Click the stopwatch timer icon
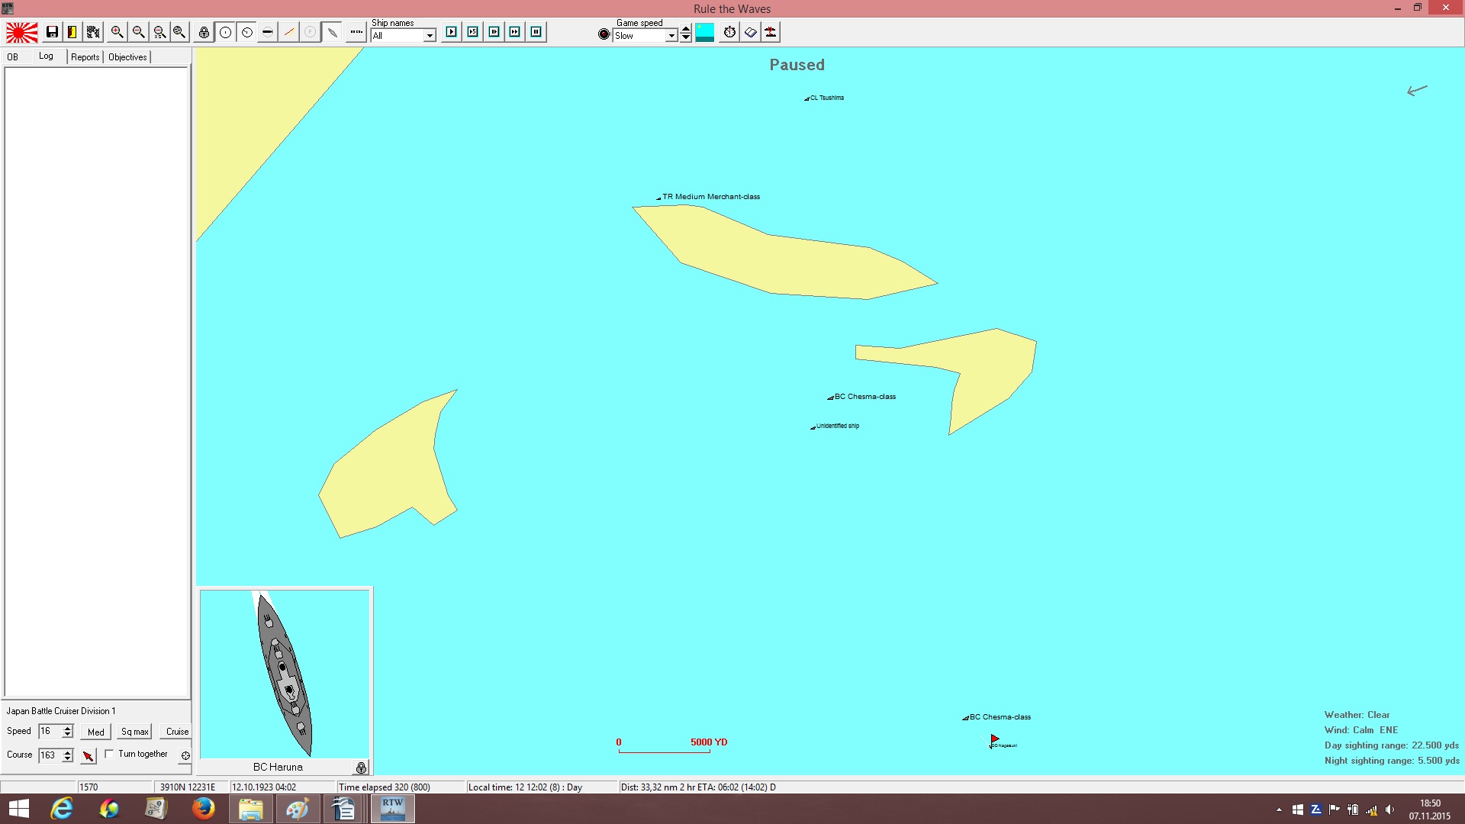 tap(730, 32)
